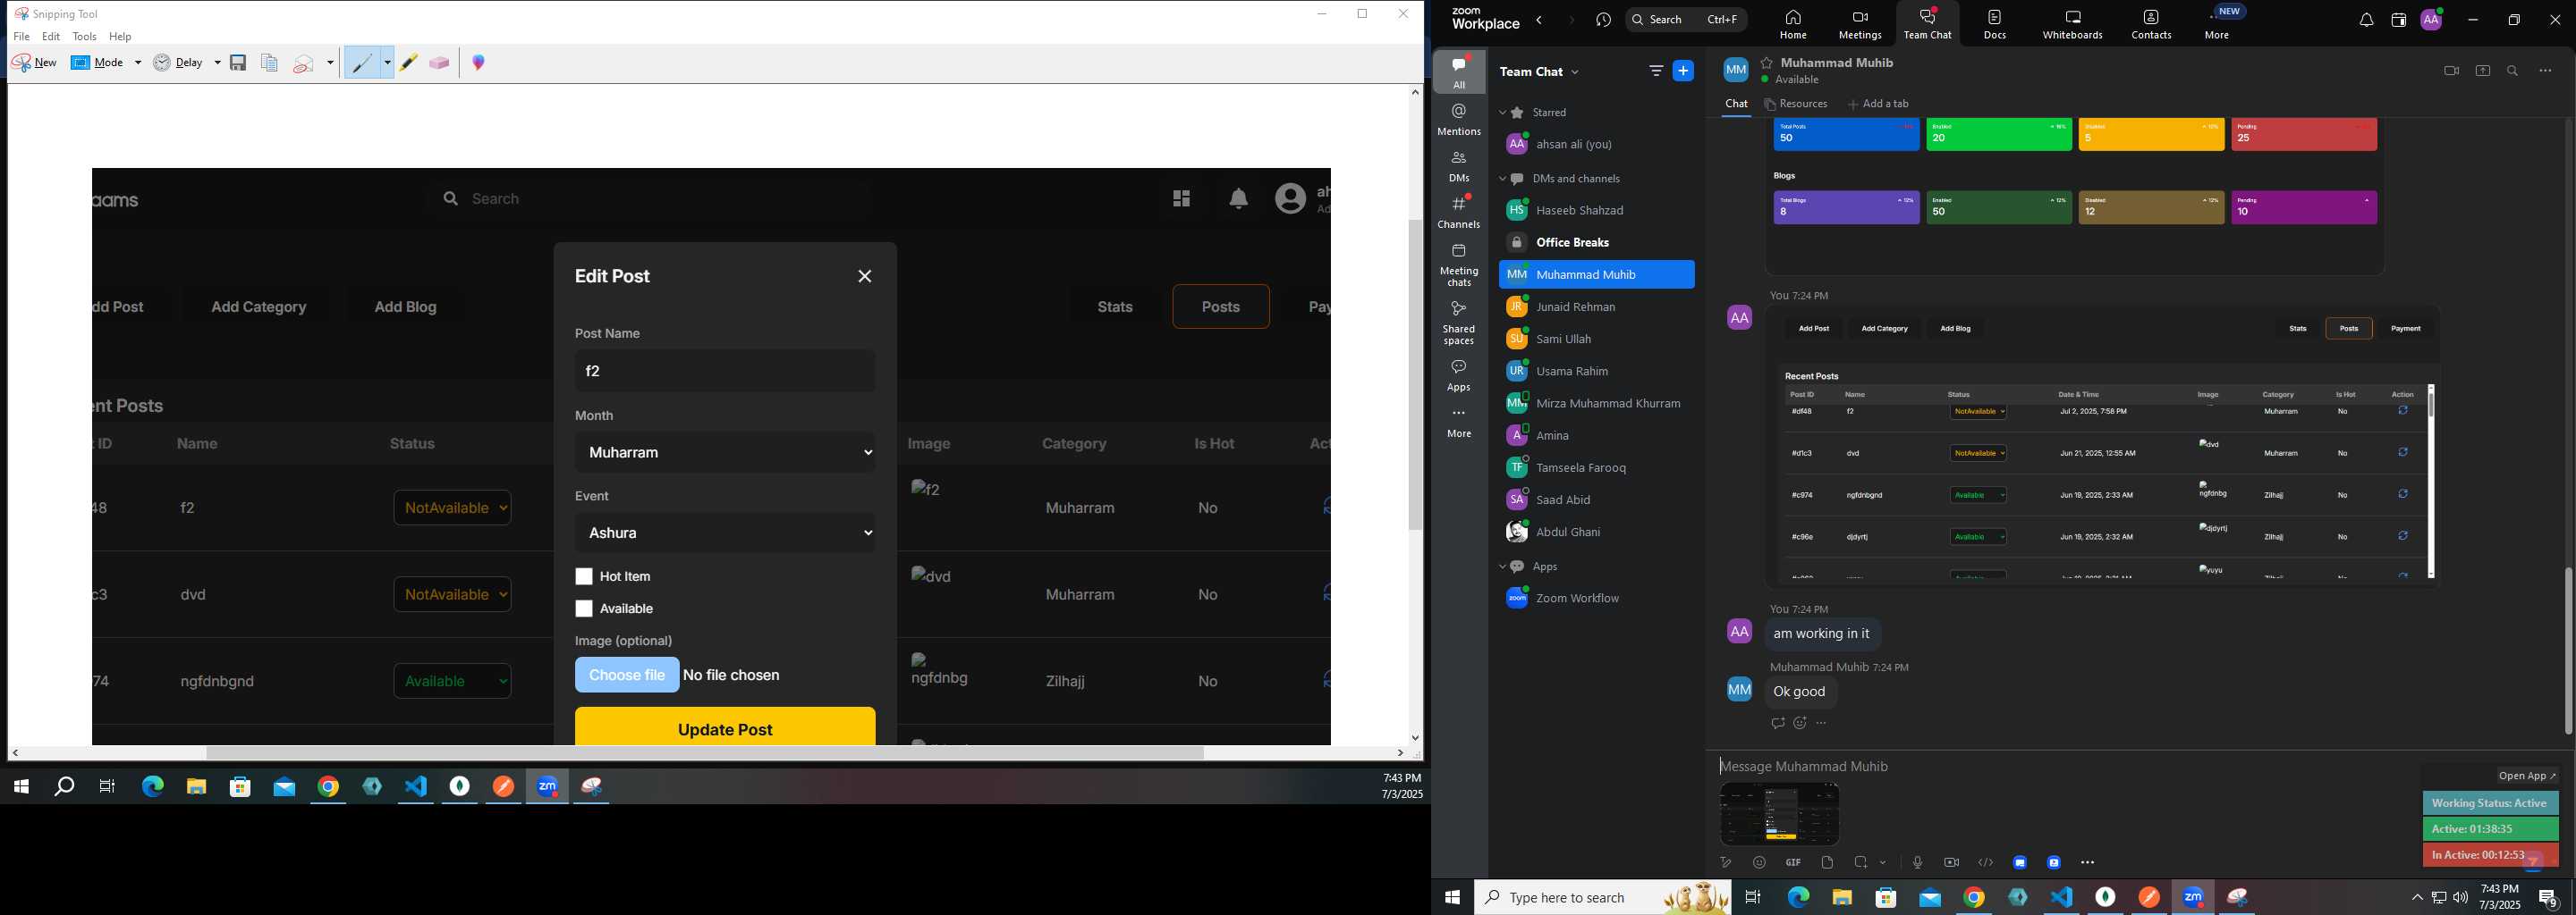Collapse the Apps section in chat list

coord(1502,567)
